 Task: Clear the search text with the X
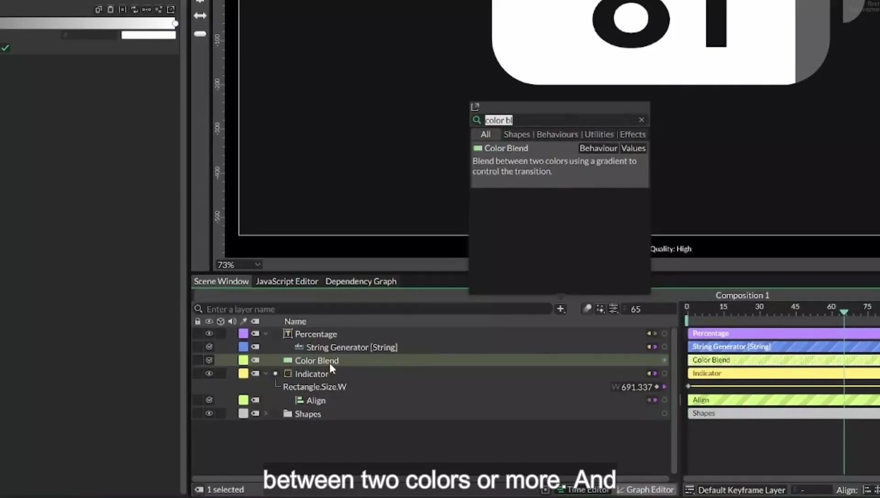[x=641, y=120]
